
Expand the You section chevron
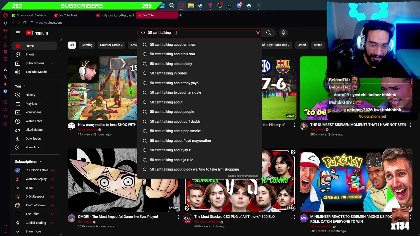[24, 86]
